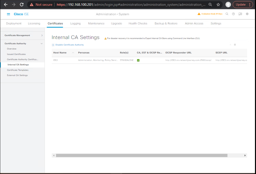Click the Personas column header
Screen dimensions: 256x174
point(84,53)
